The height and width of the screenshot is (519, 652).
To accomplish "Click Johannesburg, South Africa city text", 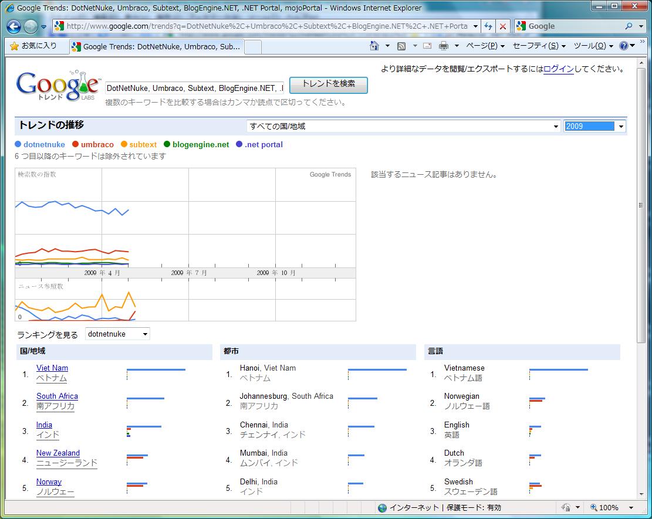I will [286, 396].
